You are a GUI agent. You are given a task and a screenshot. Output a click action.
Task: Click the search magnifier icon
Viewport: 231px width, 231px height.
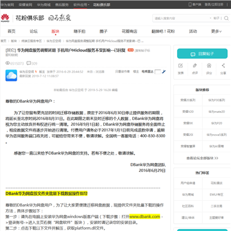pyautogui.click(x=226, y=18)
